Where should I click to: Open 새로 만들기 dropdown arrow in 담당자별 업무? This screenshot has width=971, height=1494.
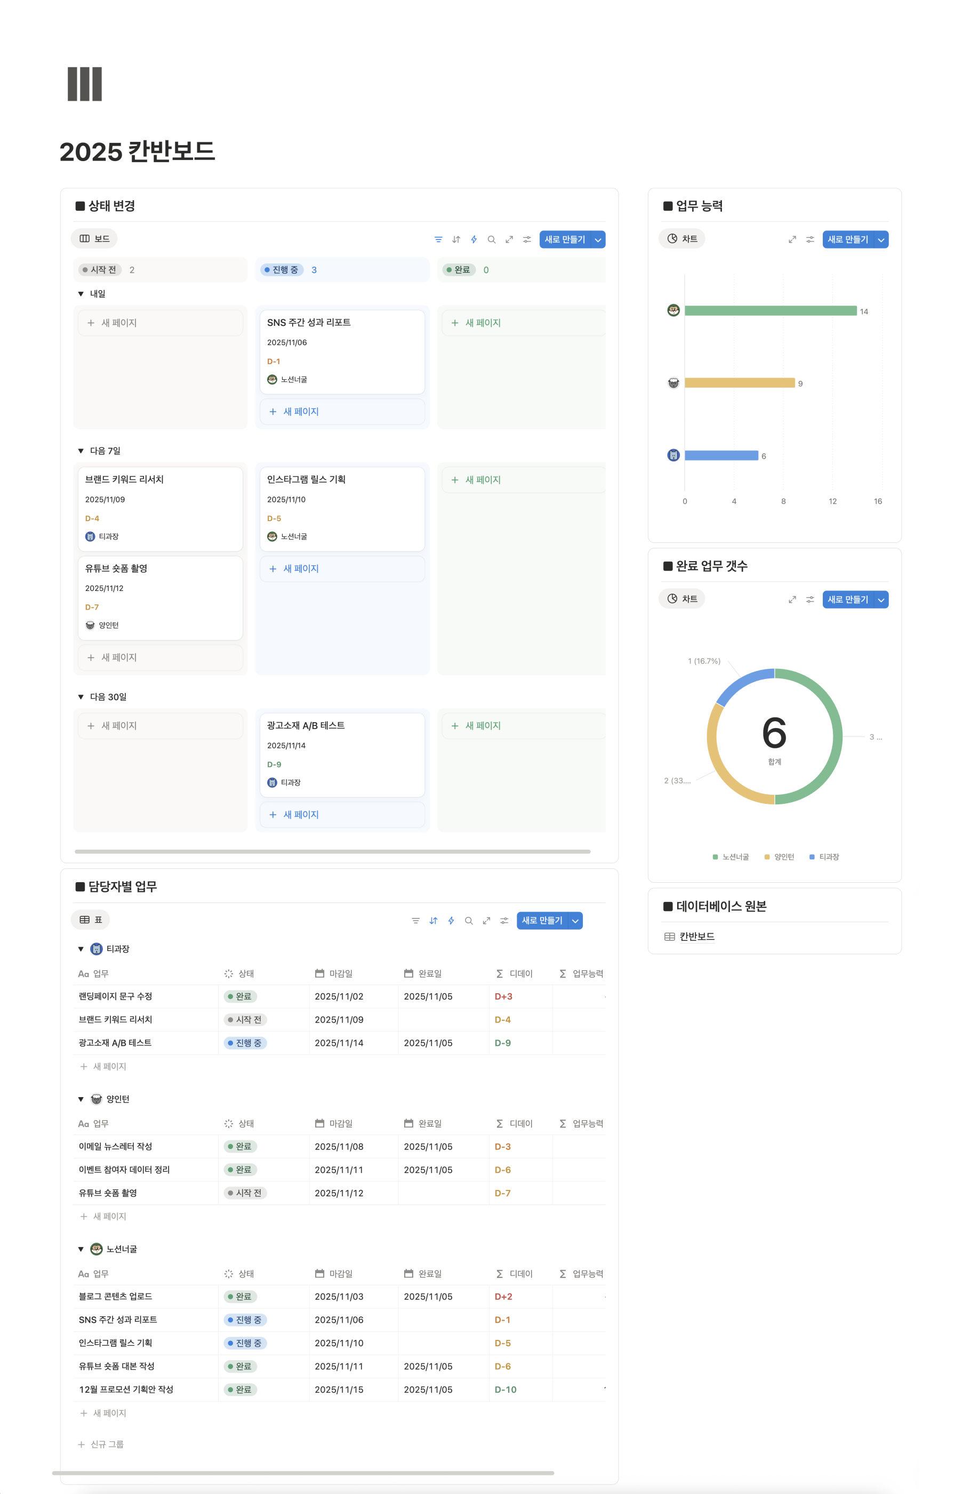pyautogui.click(x=575, y=920)
